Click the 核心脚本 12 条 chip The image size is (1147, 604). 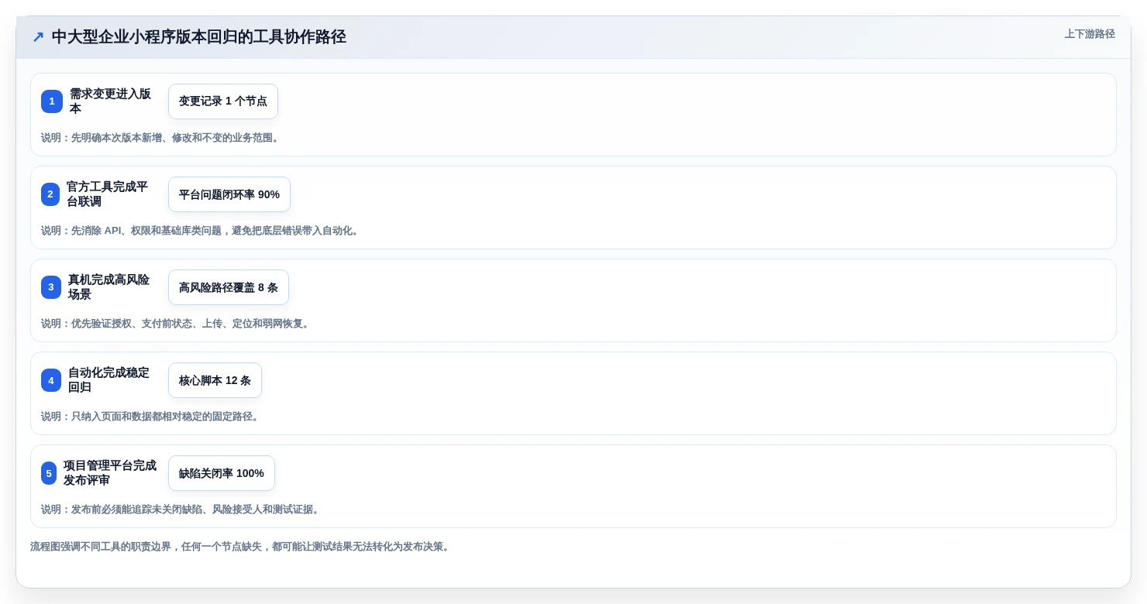click(215, 380)
